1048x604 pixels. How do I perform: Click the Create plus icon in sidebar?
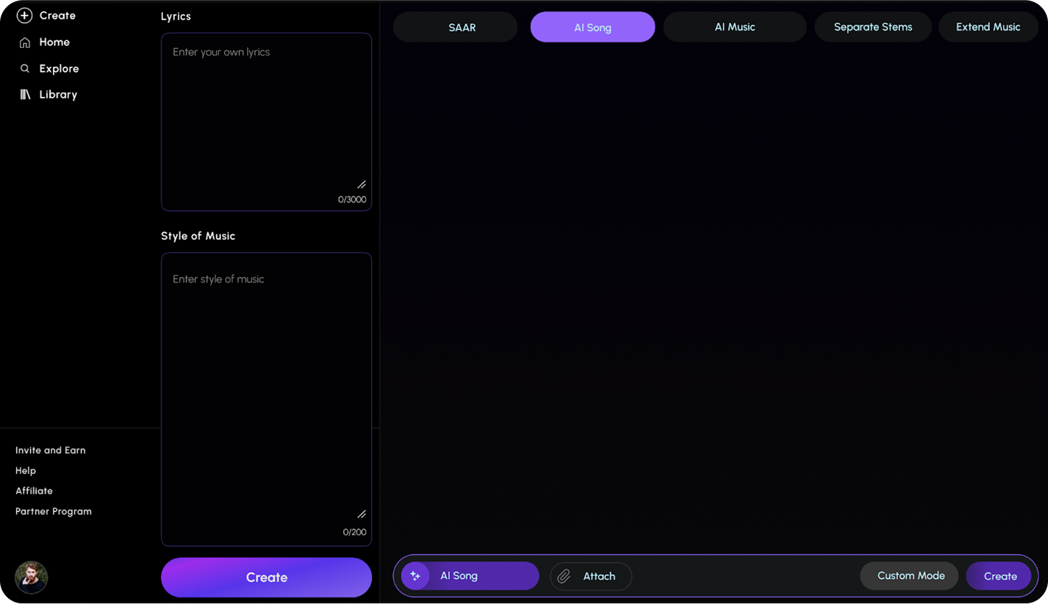(24, 15)
